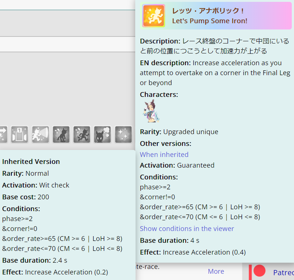The width and height of the screenshot is (294, 280).
Task: Click Rarity: Normal text
Action: [25, 174]
